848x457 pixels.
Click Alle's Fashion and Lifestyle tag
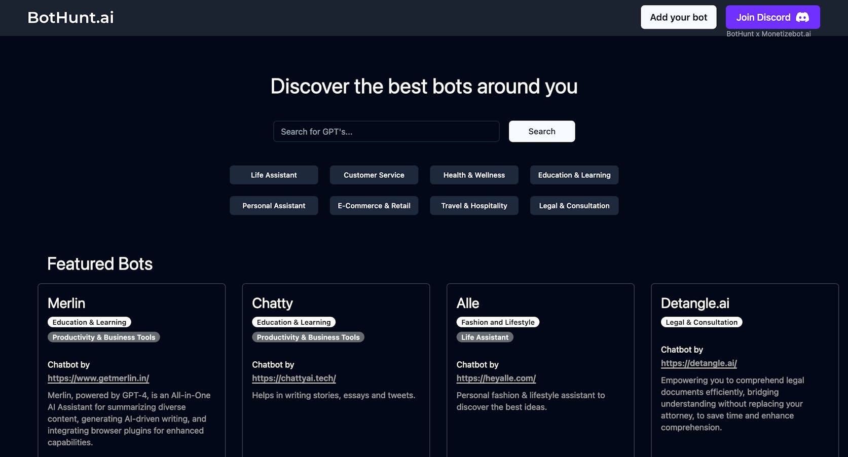click(x=498, y=322)
